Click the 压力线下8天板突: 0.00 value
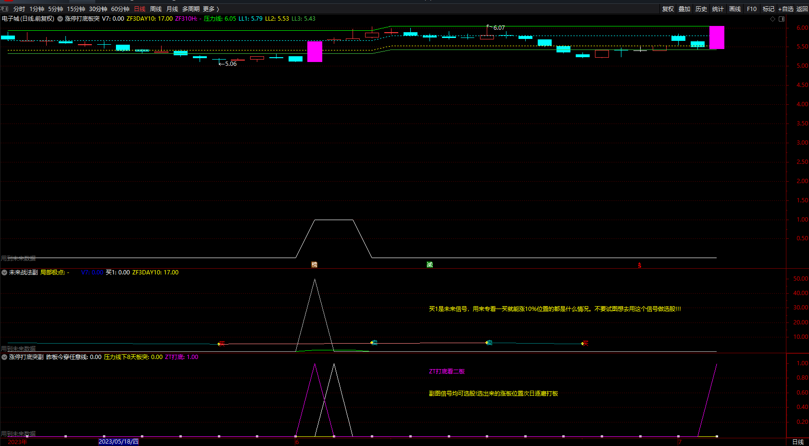The height and width of the screenshot is (446, 809). 133,357
